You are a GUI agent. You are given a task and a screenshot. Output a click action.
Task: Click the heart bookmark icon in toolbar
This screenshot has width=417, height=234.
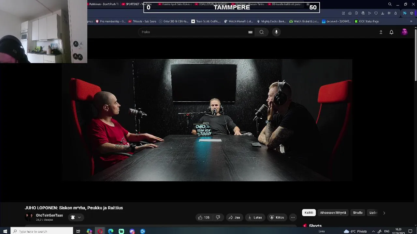pos(376,13)
